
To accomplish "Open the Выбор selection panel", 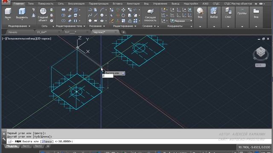I will point(214,13).
